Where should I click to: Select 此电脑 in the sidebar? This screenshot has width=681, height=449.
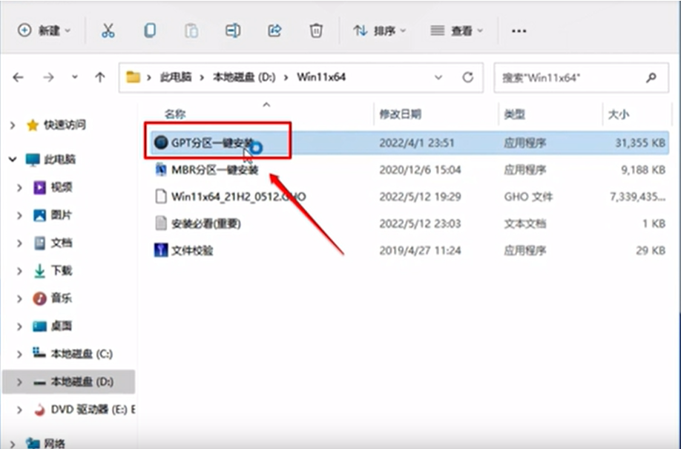[59, 160]
